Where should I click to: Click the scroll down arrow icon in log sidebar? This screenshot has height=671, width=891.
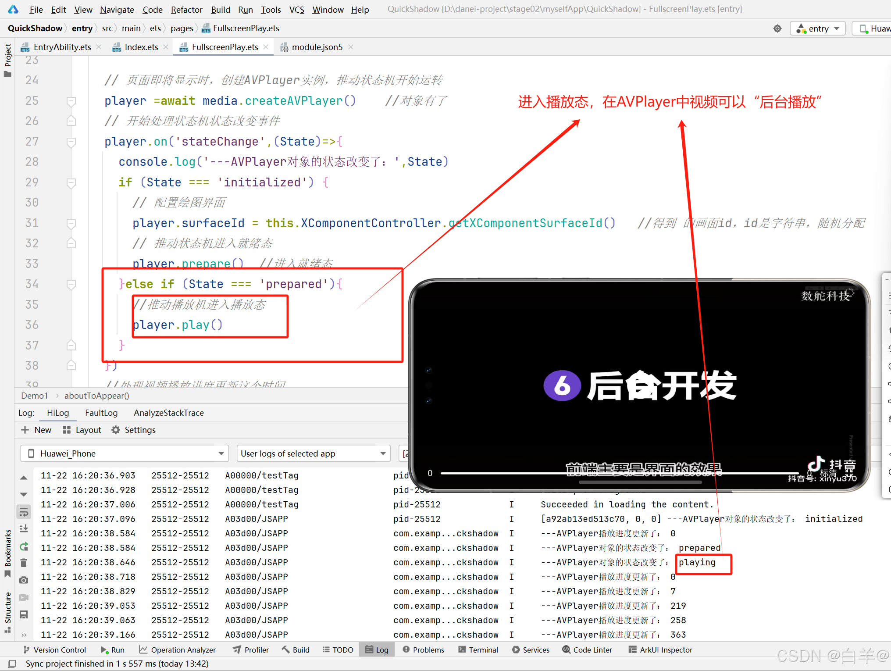click(x=24, y=494)
